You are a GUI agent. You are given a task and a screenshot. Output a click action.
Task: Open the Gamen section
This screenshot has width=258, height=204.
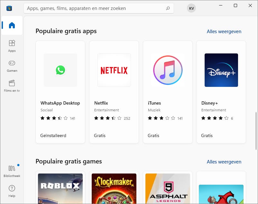coord(12,66)
